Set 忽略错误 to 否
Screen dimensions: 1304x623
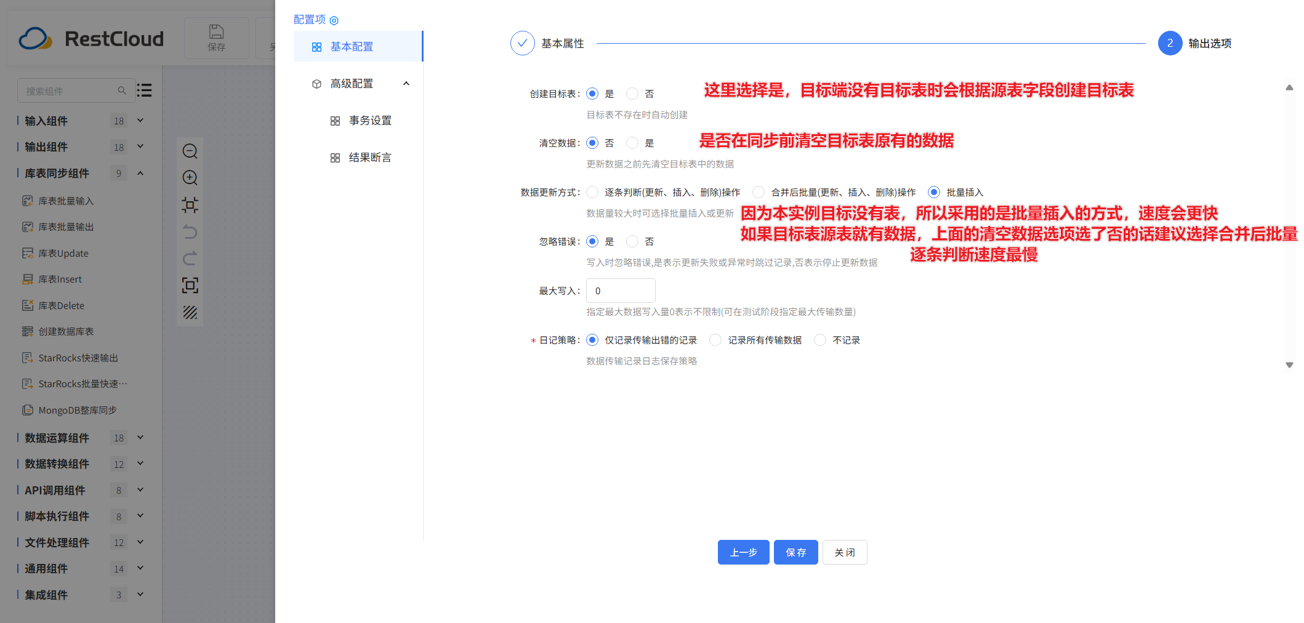[632, 241]
